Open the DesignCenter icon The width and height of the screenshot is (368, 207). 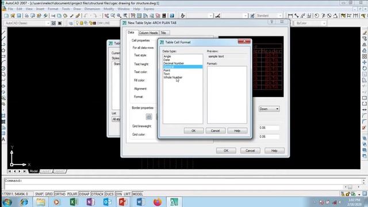click(139, 16)
